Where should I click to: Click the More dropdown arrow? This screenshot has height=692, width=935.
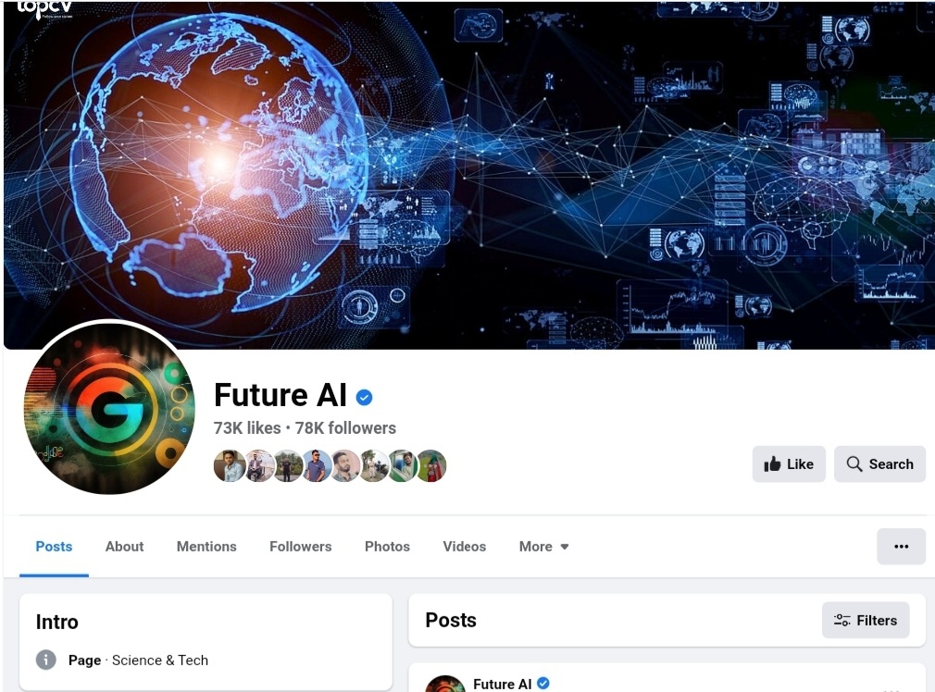(x=565, y=547)
